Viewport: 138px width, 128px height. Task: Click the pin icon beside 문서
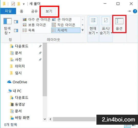click(x=40, y=53)
